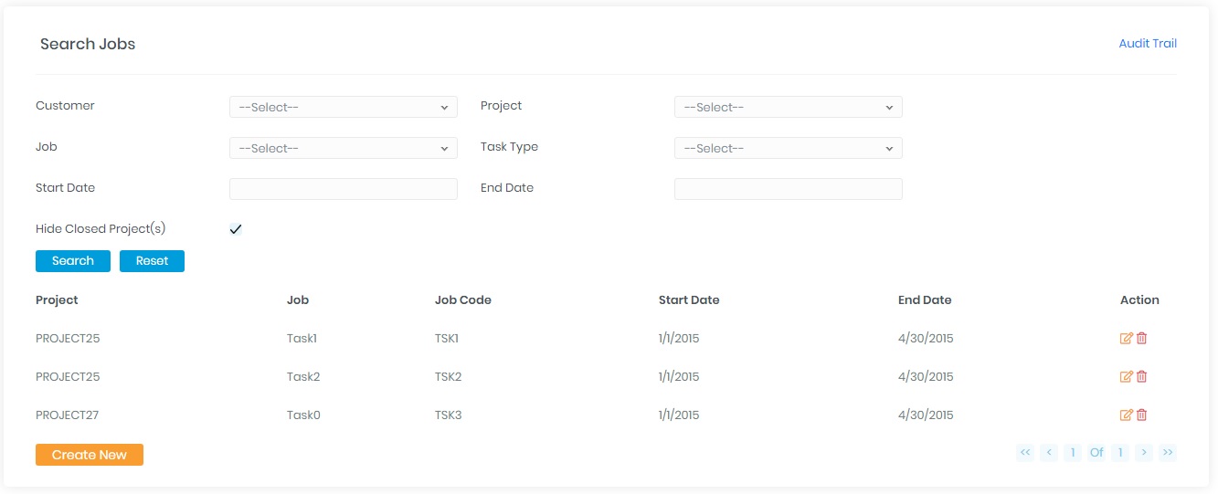Click the Task0 job name
Screen dimensions: 1218x494
(x=303, y=415)
